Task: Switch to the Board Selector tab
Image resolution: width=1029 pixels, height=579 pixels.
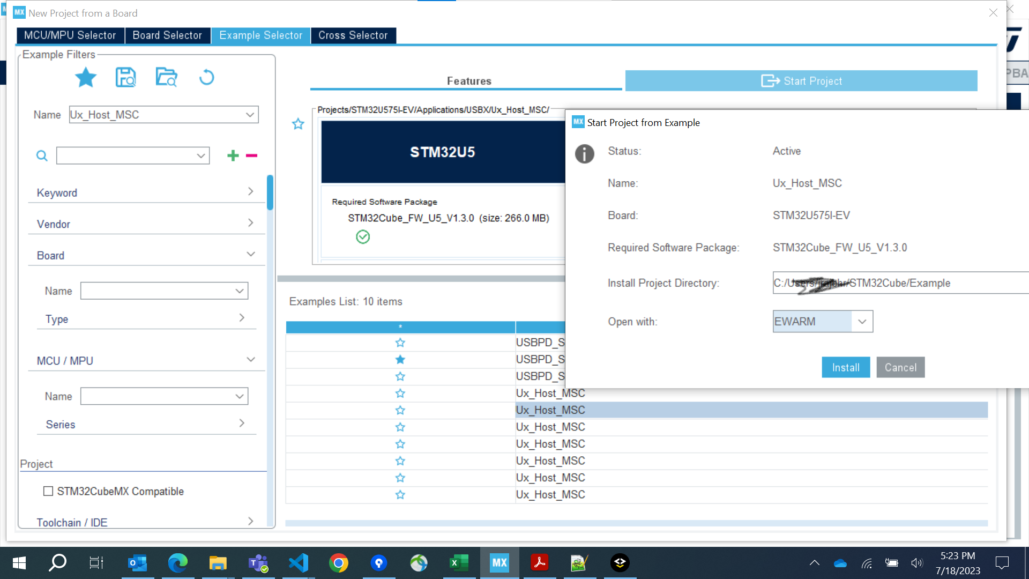Action: (167, 35)
